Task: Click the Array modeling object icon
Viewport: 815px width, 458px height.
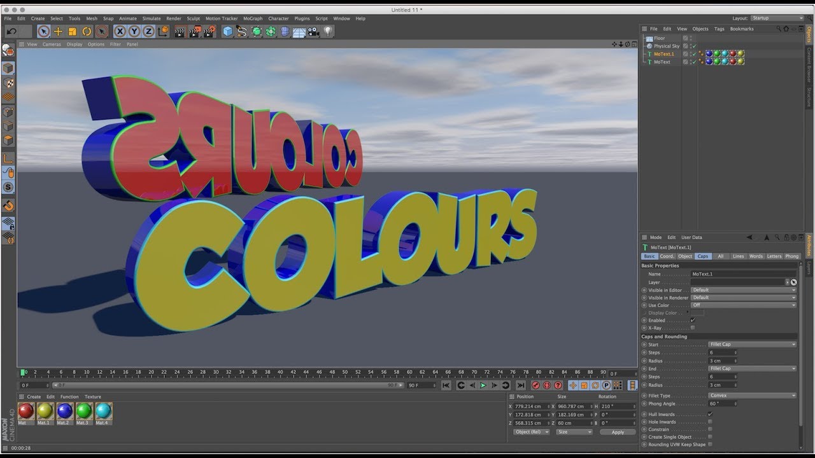Action: [x=271, y=31]
